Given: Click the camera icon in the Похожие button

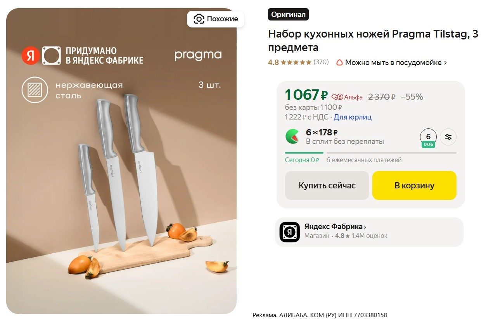Looking at the screenshot, I should 199,19.
